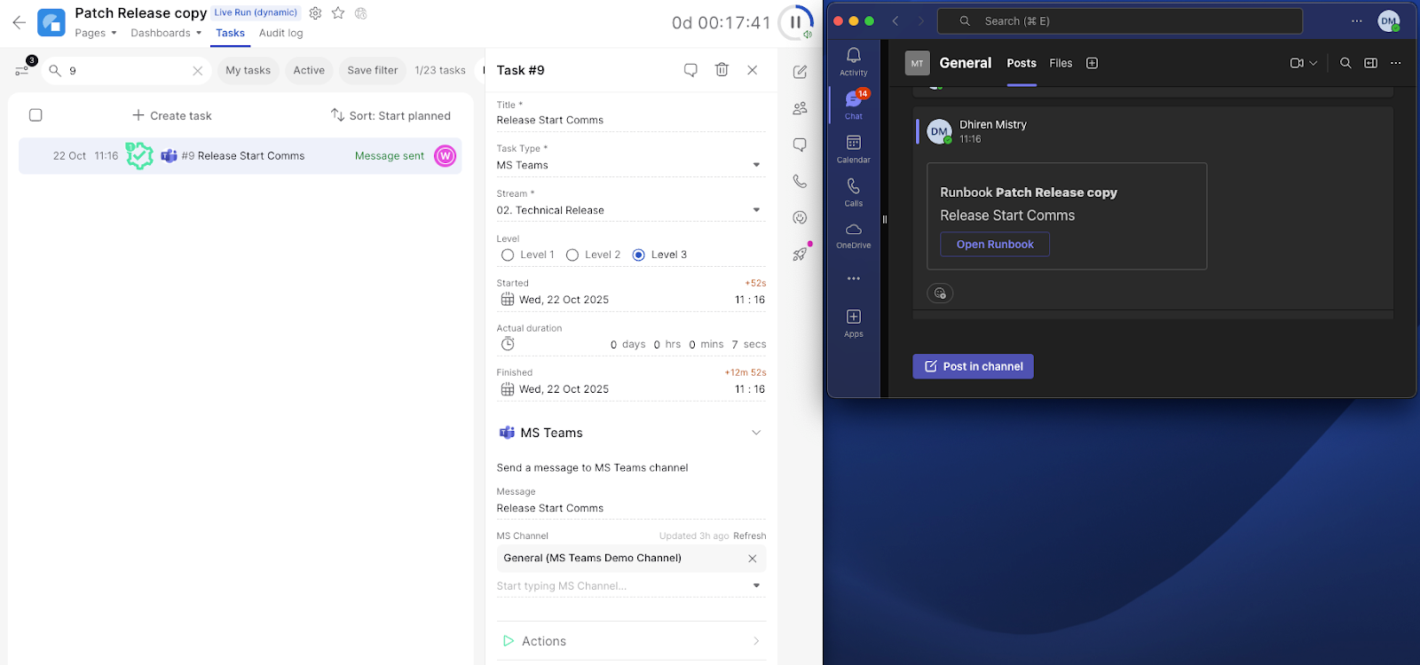Start a meeting with Teams video icon
The height and width of the screenshot is (665, 1420).
[x=1297, y=63]
